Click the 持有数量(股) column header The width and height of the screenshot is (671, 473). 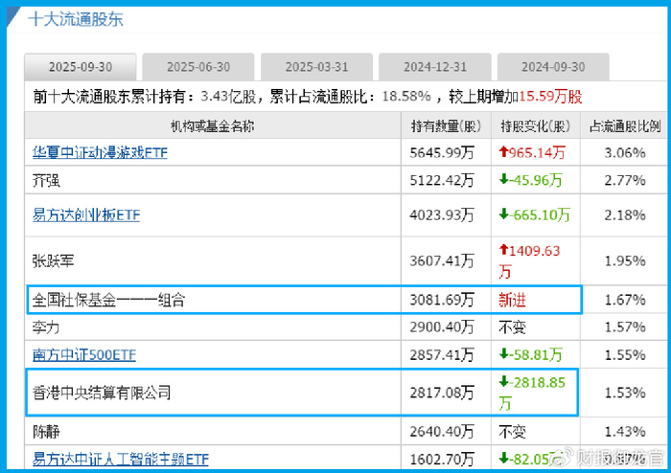[x=446, y=126]
